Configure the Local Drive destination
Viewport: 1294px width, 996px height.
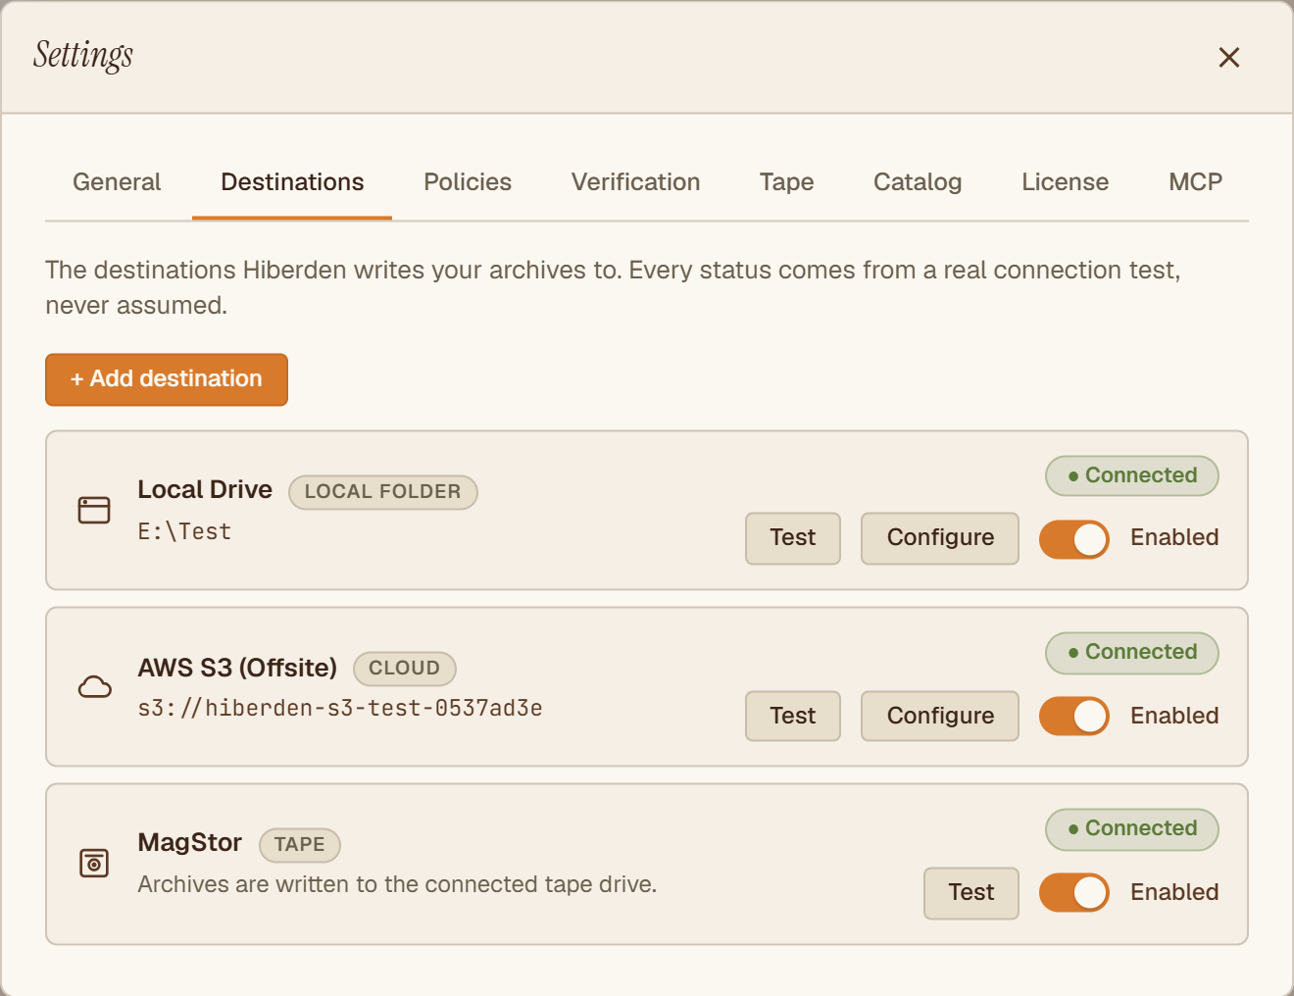click(940, 538)
